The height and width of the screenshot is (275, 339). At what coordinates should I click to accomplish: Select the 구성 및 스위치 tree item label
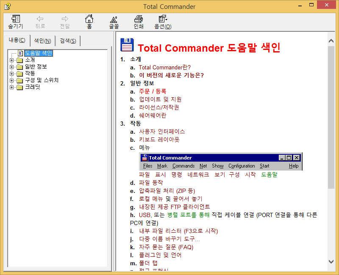click(42, 80)
